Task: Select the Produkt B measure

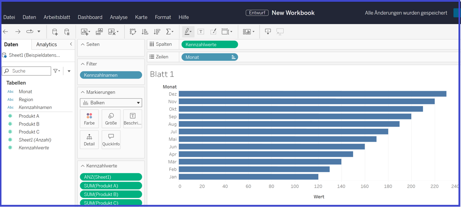Action: pyautogui.click(x=29, y=124)
